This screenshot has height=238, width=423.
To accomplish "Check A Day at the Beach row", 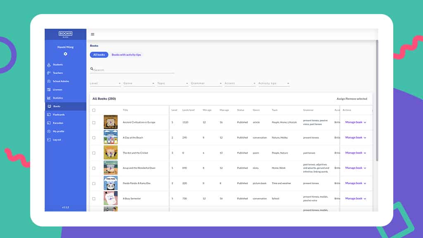I will coord(94,138).
